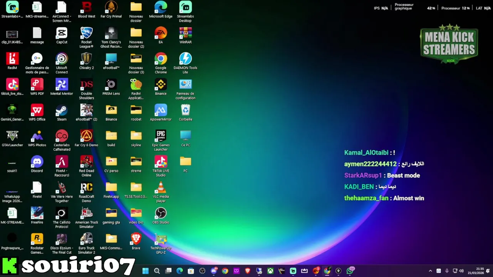Select the Corbeille recycle bin

185,113
